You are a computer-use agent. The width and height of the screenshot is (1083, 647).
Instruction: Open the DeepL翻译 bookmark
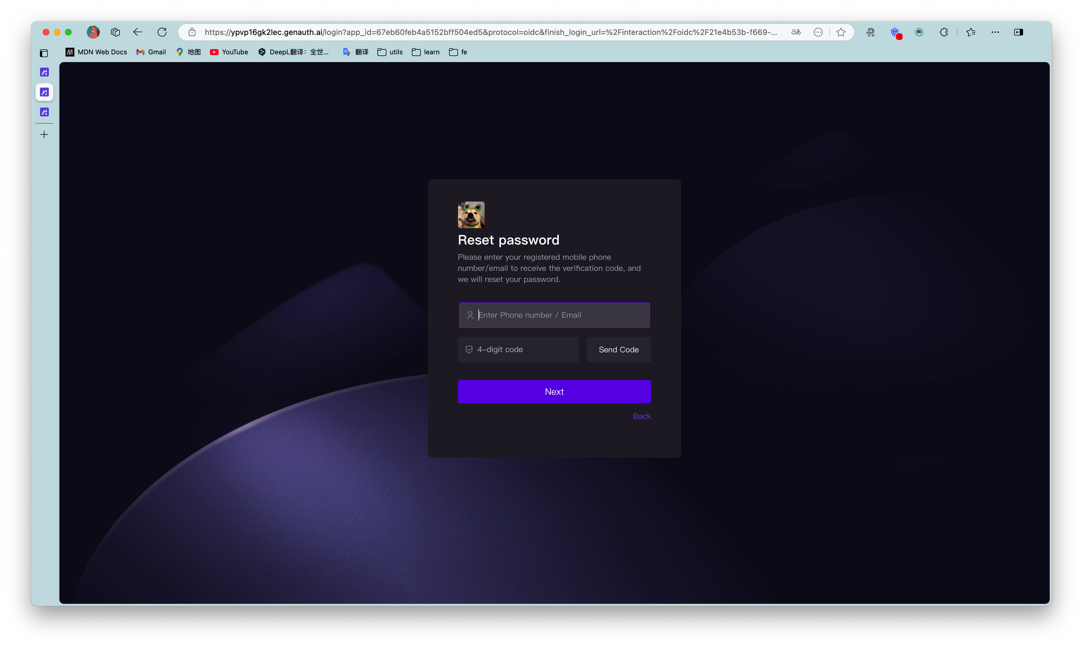[293, 52]
